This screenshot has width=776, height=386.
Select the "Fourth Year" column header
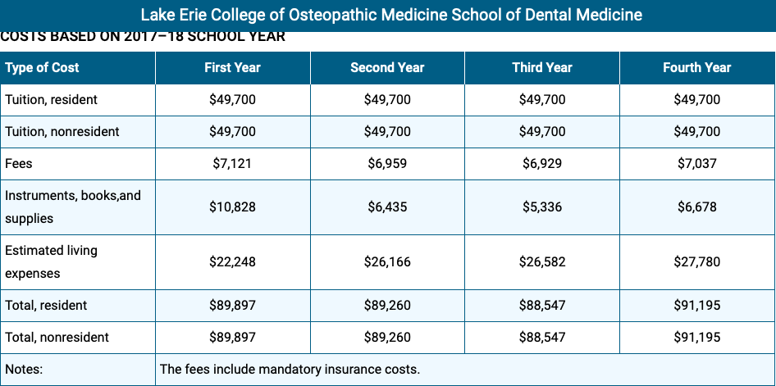tap(696, 67)
